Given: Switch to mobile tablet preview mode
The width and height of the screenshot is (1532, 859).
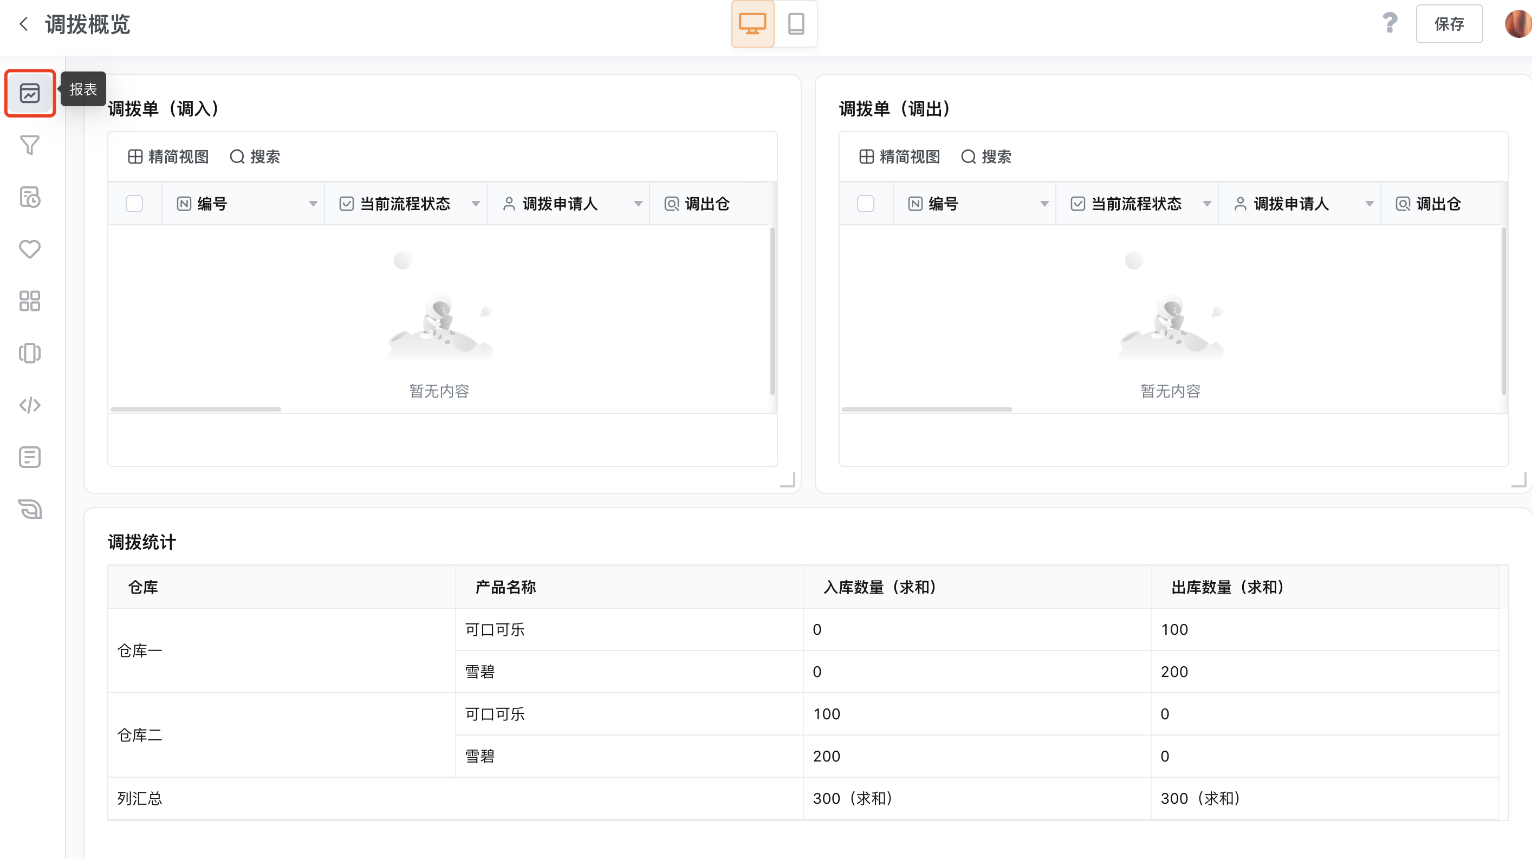Looking at the screenshot, I should 796,24.
